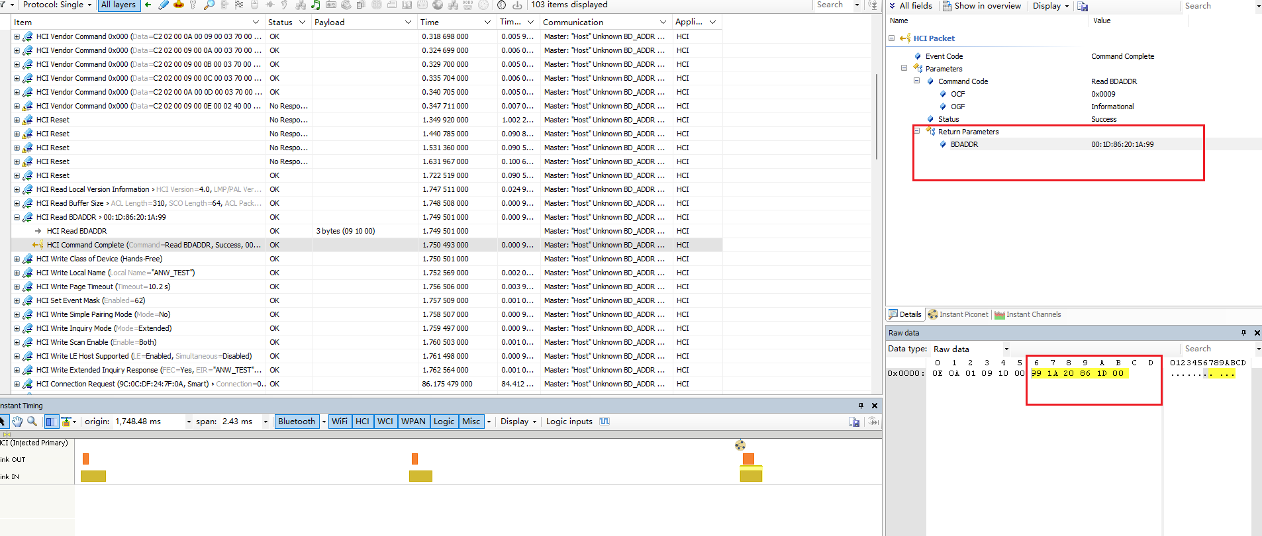
Task: Click the blue marker pen icon
Action: (164, 5)
